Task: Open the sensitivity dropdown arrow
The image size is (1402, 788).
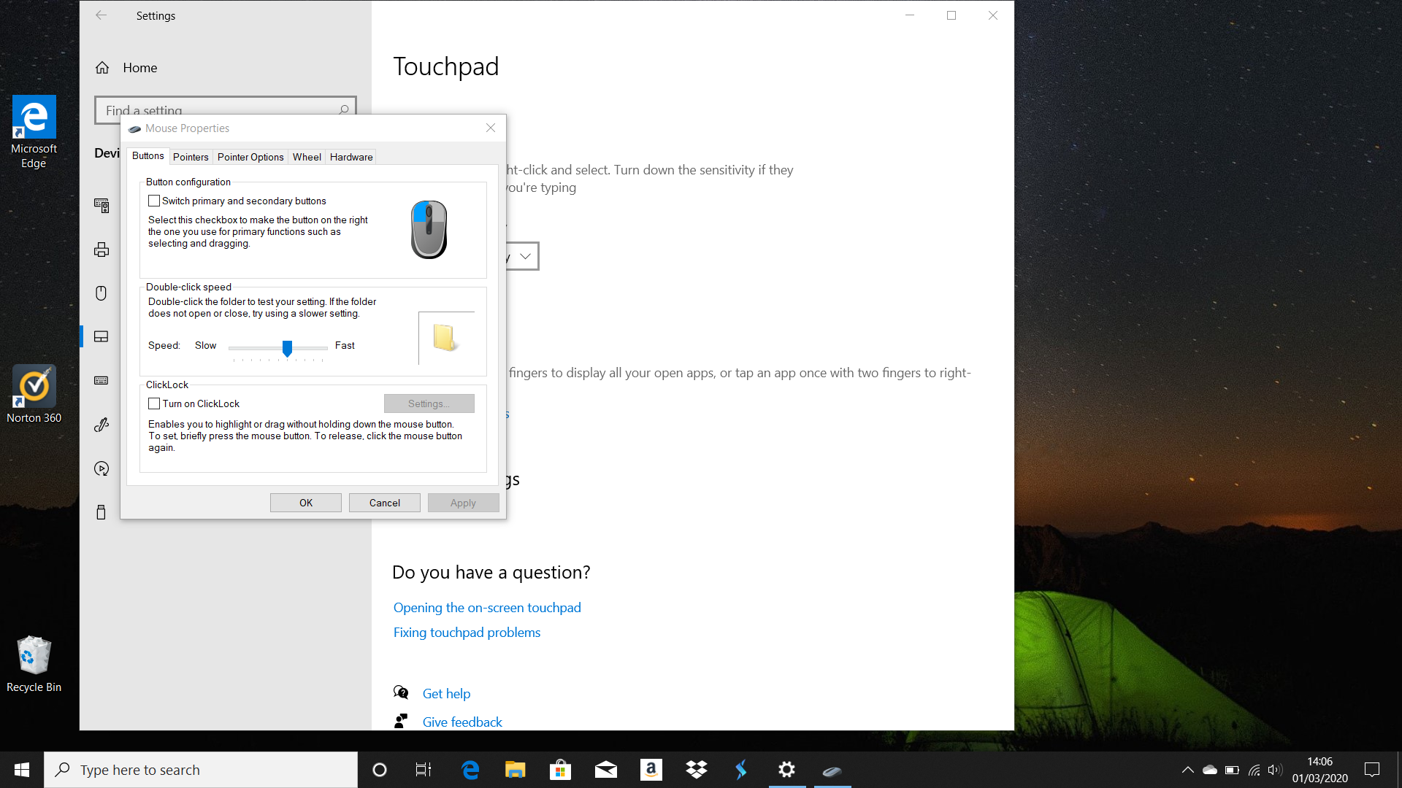Action: (x=524, y=256)
